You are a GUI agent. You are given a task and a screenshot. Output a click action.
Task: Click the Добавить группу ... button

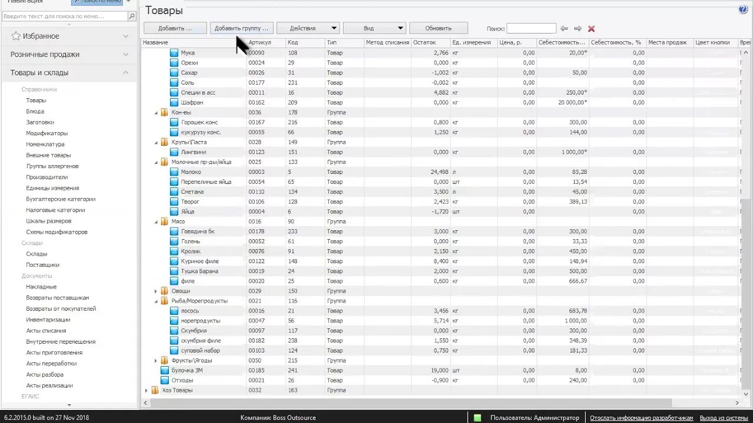click(242, 28)
